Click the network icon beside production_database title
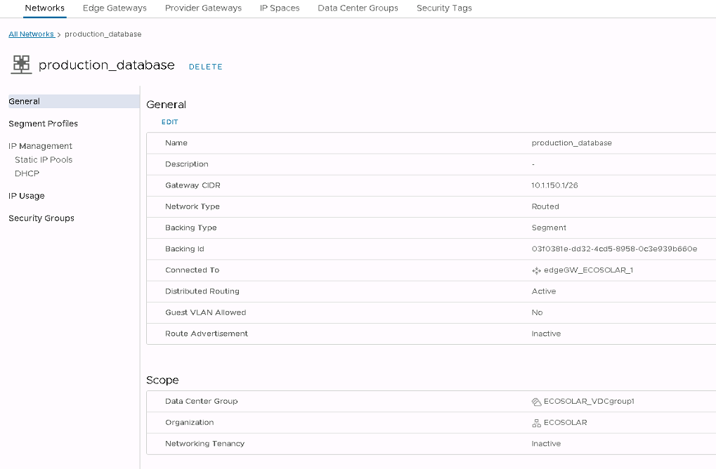716x469 pixels. 22,65
